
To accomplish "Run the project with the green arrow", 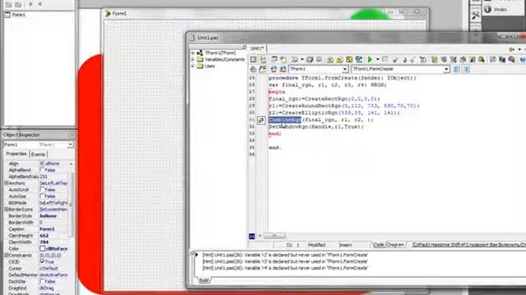I will (x=370, y=60).
